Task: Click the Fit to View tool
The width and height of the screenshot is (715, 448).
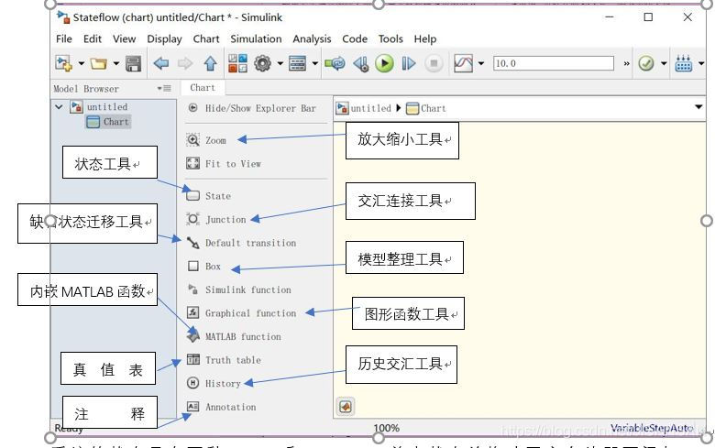Action: pos(224,164)
